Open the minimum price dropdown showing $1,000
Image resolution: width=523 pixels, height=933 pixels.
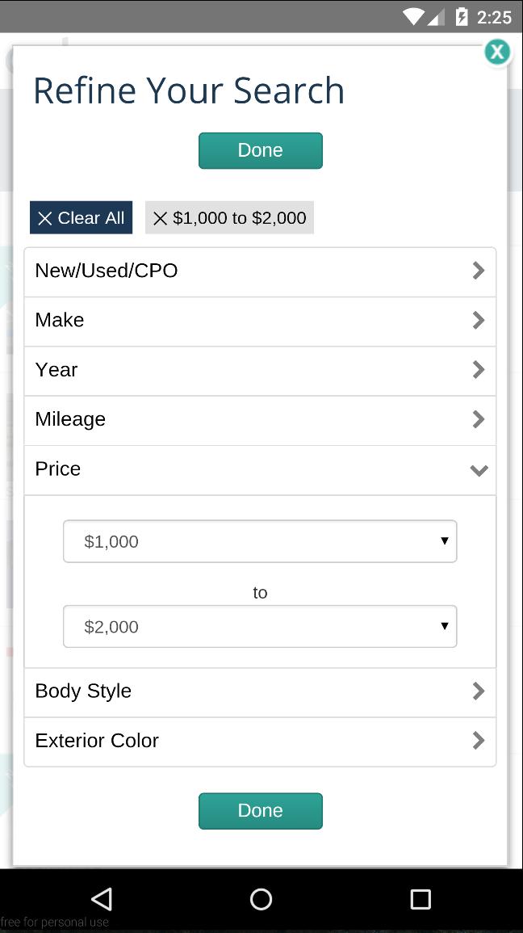[x=260, y=541]
